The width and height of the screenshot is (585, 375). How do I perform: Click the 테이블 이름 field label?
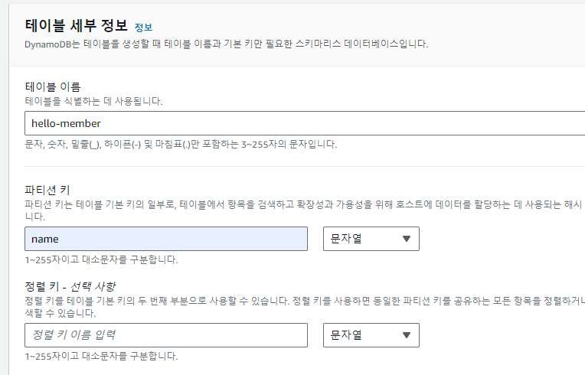pos(53,86)
